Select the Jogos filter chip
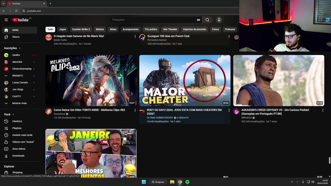 63,29
